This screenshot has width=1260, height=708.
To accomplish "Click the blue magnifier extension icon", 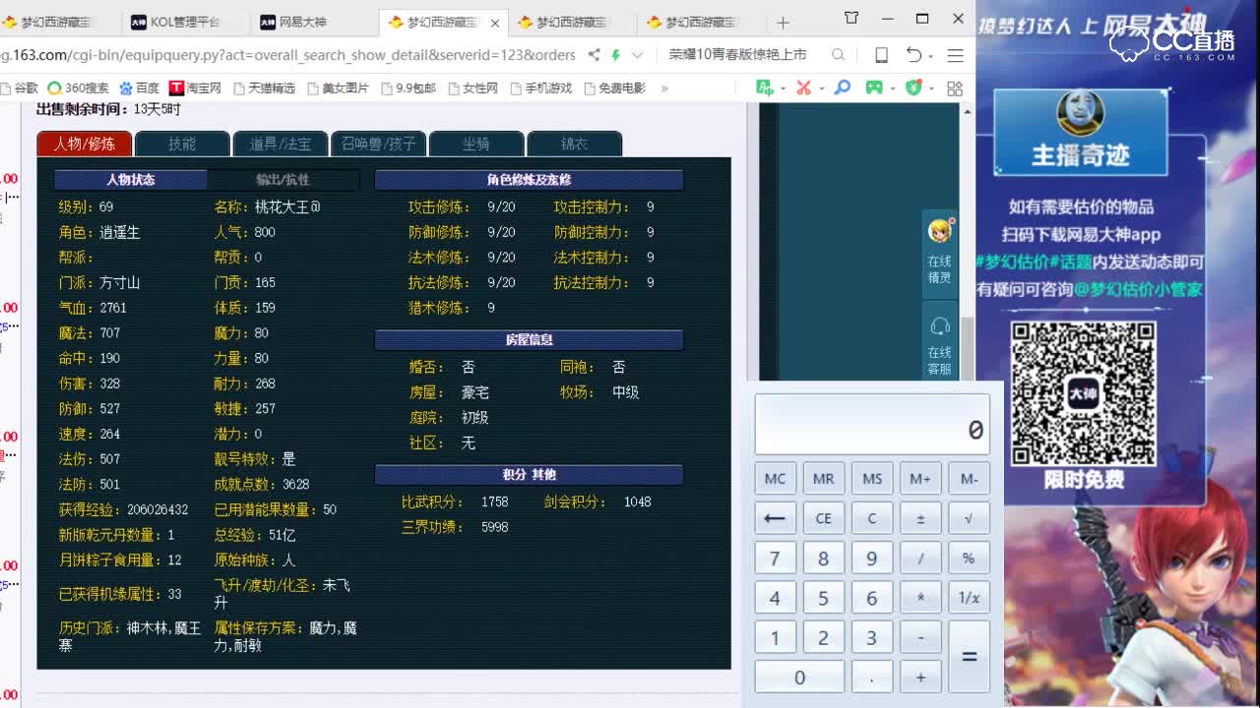I will coord(843,88).
